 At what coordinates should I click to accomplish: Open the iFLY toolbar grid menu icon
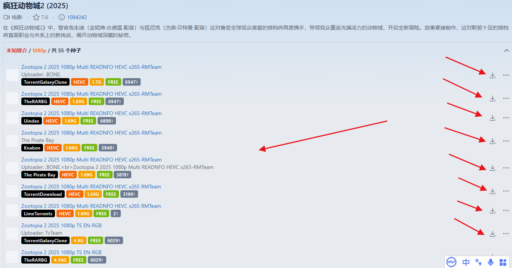503,262
